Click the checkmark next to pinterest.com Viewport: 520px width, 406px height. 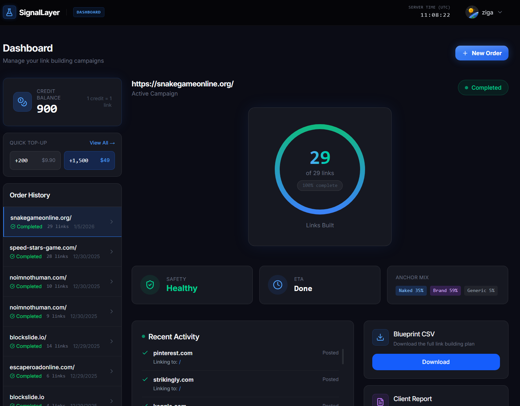click(145, 353)
